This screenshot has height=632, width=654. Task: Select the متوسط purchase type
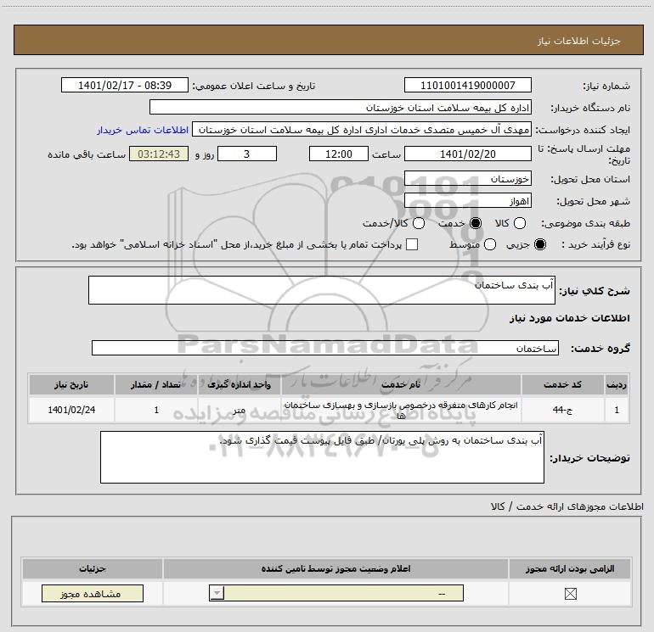(x=490, y=244)
